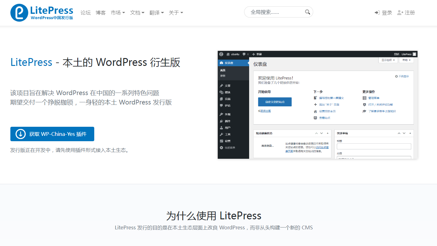Open the 注册 register link
The image size is (437, 246).
click(406, 13)
